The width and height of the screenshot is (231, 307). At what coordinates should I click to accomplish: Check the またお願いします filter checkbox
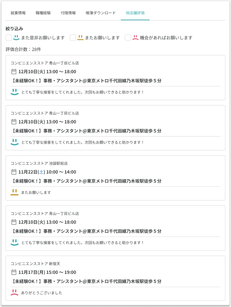coord(73,38)
